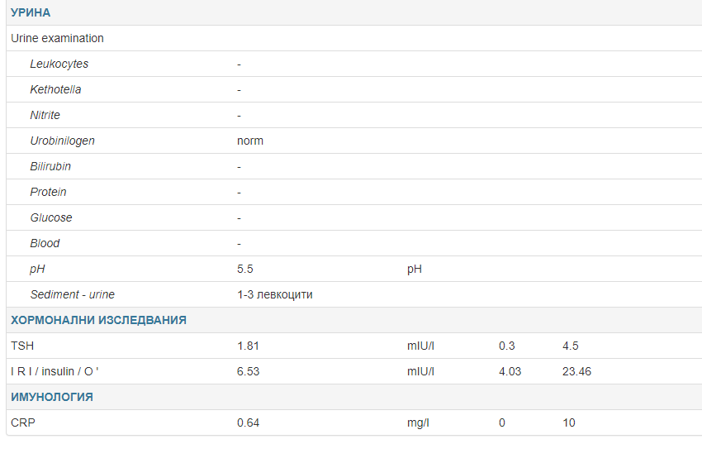This screenshot has width=702, height=463.
Task: Click the ИМУНОЛОГИЯ section header
Action: coord(51,397)
